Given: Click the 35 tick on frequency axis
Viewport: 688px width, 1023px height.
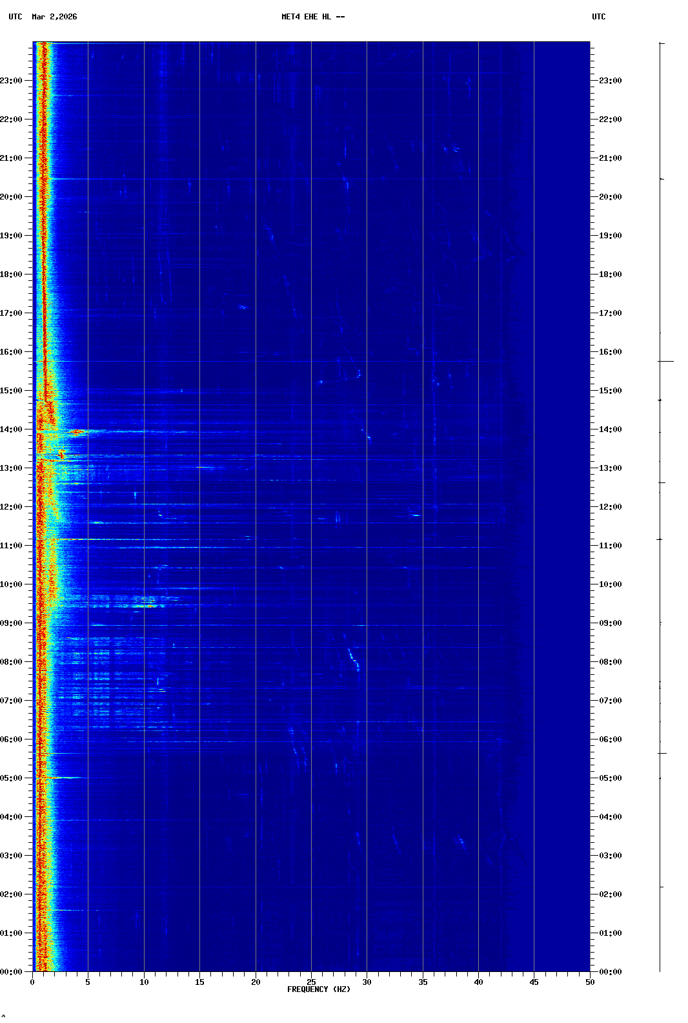Looking at the screenshot, I should tap(423, 982).
